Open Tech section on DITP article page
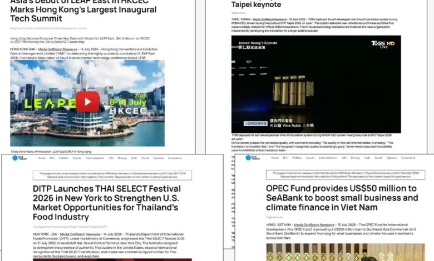Viewport: 434px width, 261px height. 134,158
